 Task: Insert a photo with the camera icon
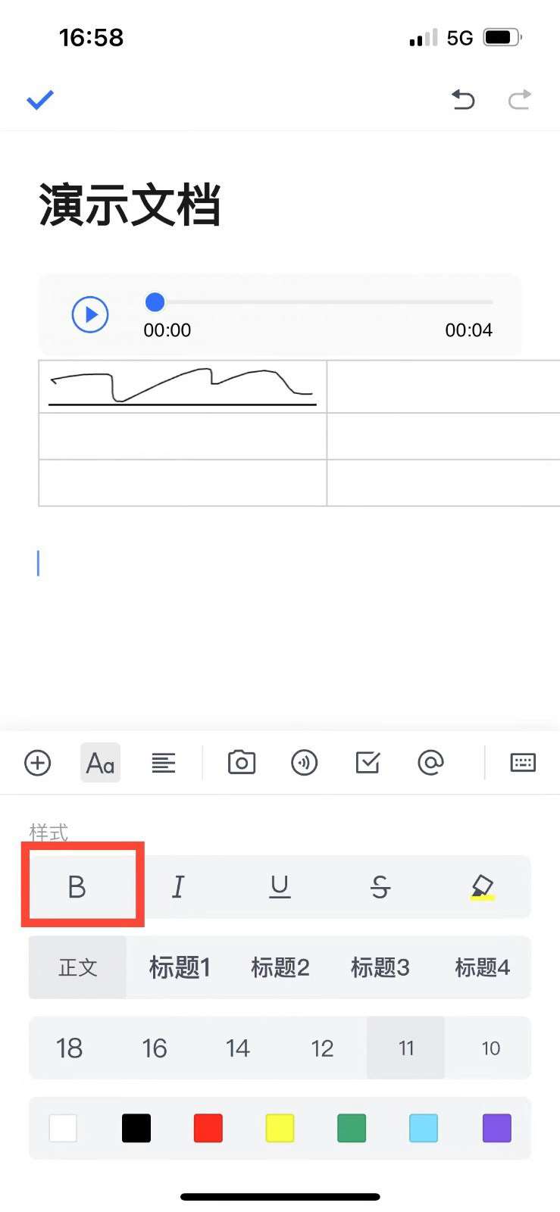pos(242,763)
